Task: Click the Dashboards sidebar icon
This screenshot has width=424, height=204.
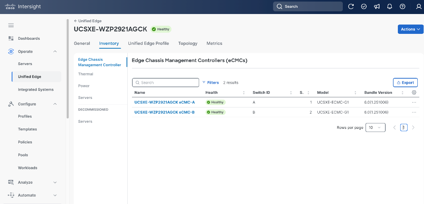Action: click(11, 38)
